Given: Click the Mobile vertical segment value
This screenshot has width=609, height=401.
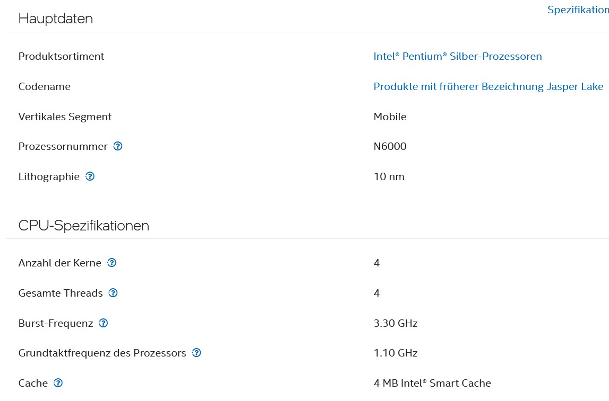Looking at the screenshot, I should (x=390, y=117).
